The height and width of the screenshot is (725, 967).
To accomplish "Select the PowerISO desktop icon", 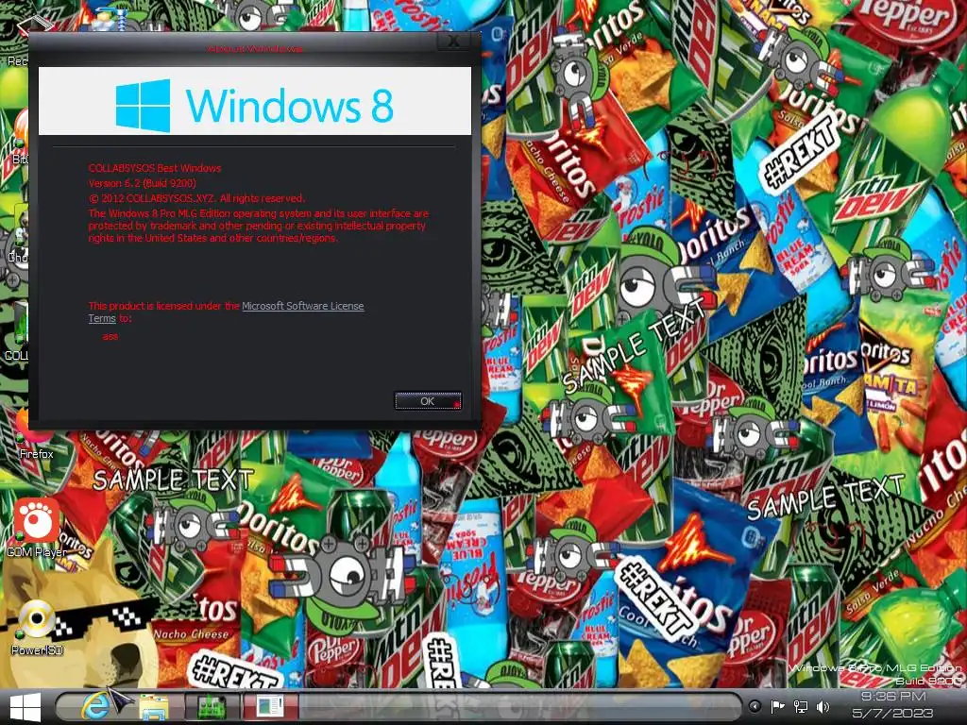I will coord(37,627).
